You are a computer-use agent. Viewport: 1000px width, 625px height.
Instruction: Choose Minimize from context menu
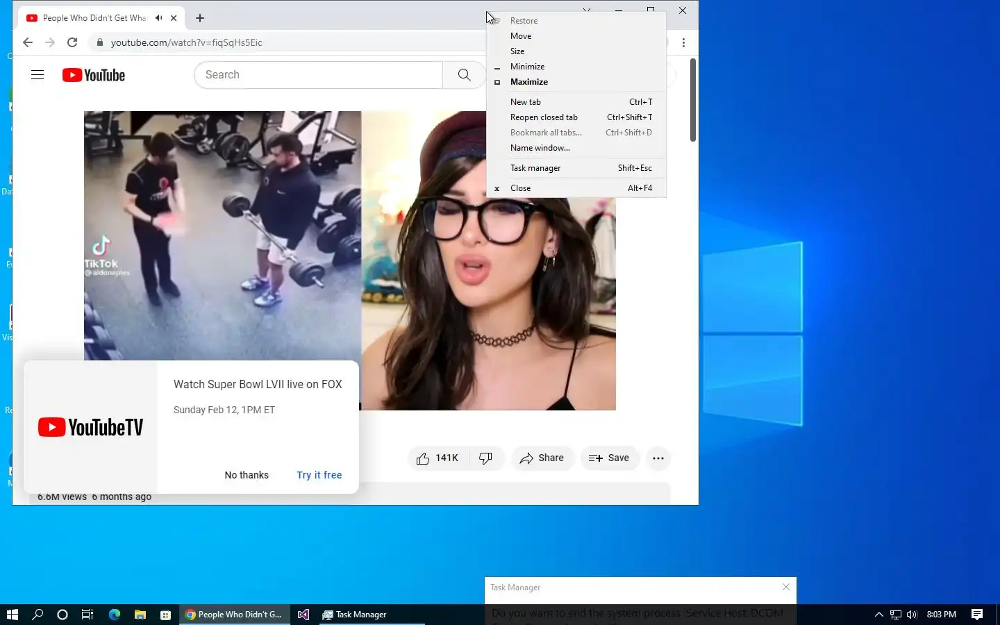point(576,67)
